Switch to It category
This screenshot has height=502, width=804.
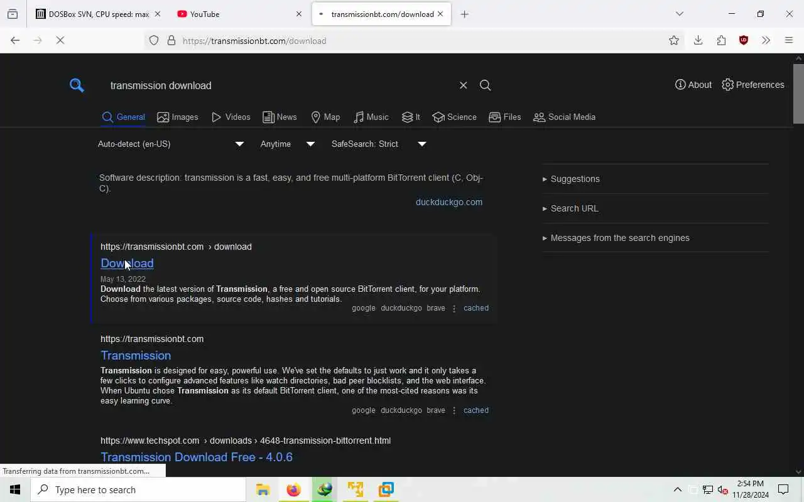tap(411, 117)
